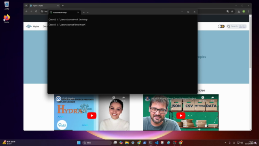Bookmark this page with star icon

(x=232, y=11)
